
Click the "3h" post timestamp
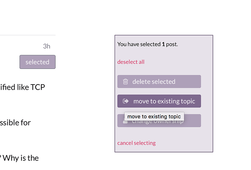click(x=47, y=46)
